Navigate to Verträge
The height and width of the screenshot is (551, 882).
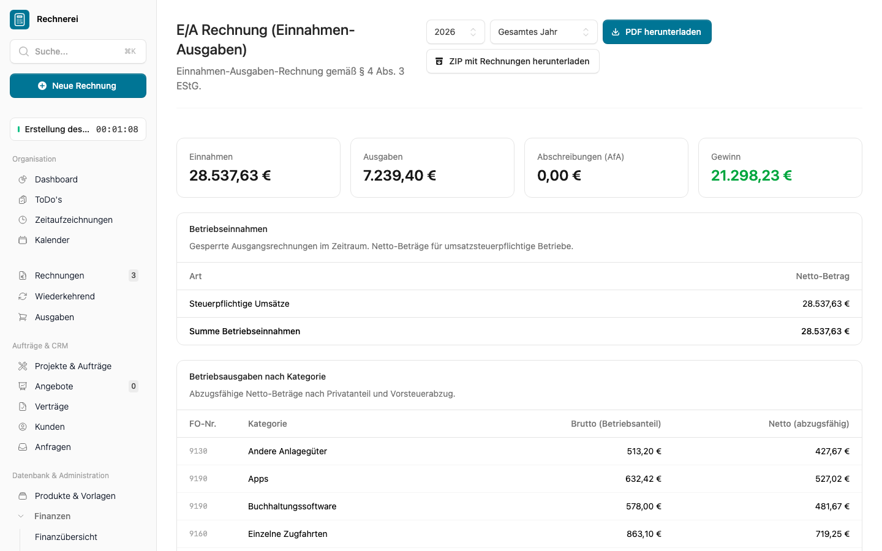(x=78, y=407)
